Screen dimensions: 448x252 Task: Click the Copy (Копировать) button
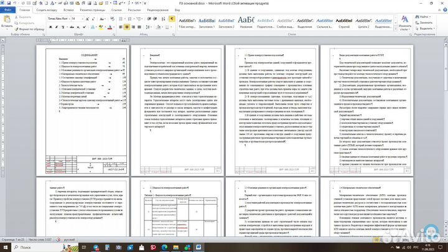coord(24,23)
